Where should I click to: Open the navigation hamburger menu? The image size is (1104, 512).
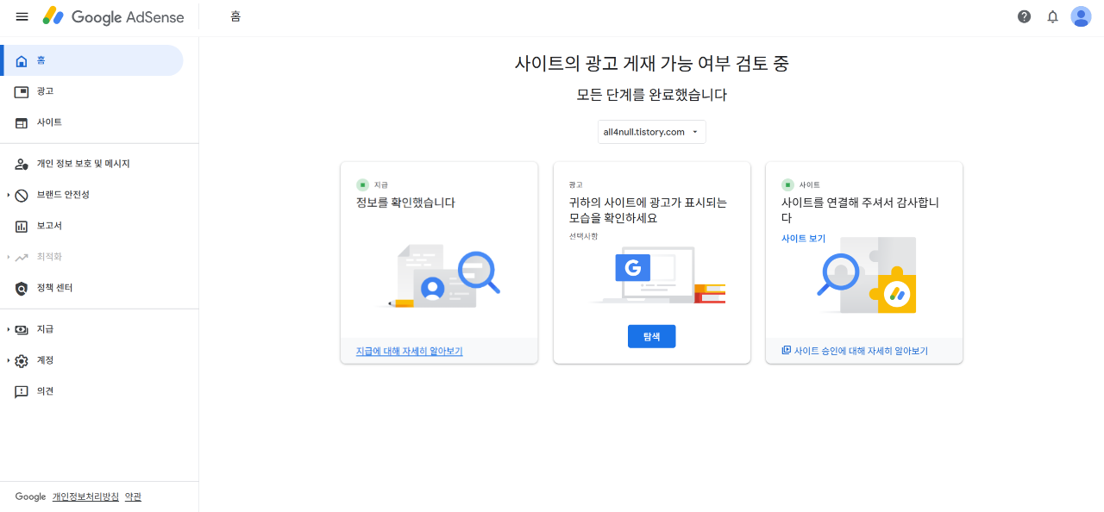click(22, 16)
